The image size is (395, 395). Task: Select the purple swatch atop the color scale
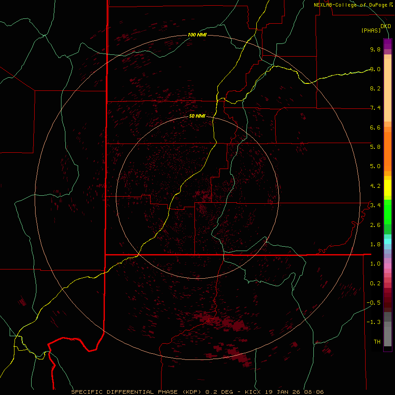tap(388, 43)
